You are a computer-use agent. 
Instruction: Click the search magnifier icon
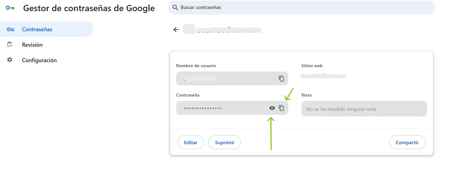tap(175, 7)
